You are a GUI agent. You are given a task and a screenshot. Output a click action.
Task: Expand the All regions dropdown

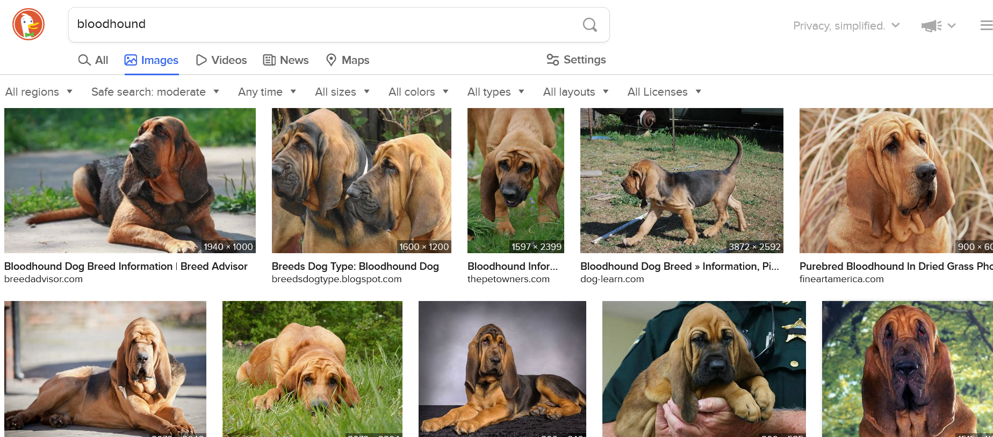click(x=39, y=92)
